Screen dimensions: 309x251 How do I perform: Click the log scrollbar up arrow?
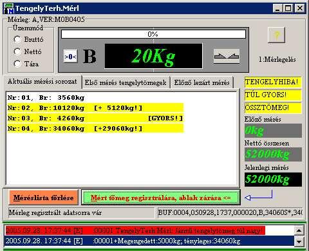click(x=299, y=230)
